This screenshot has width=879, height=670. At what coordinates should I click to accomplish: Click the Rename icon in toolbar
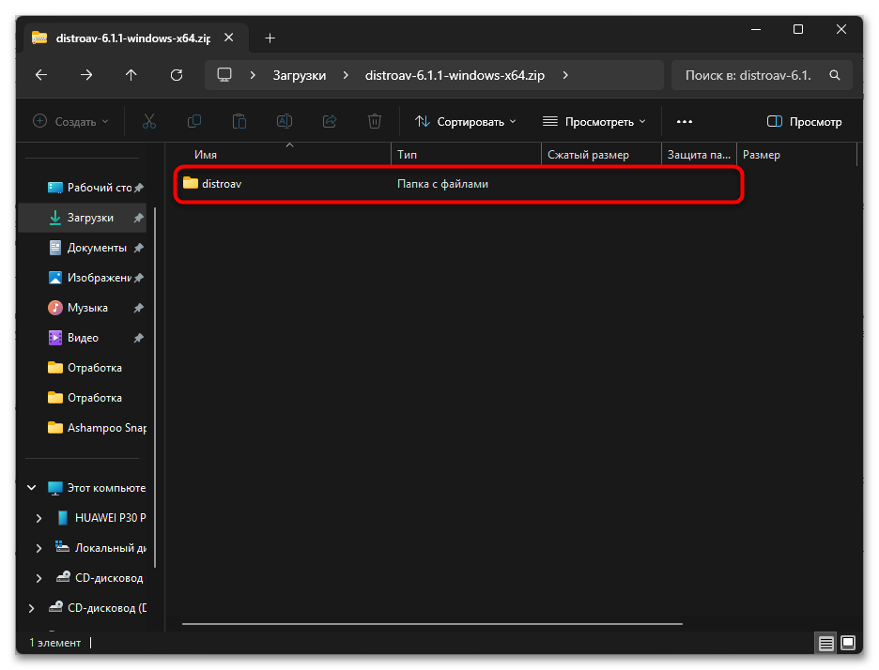click(x=285, y=121)
